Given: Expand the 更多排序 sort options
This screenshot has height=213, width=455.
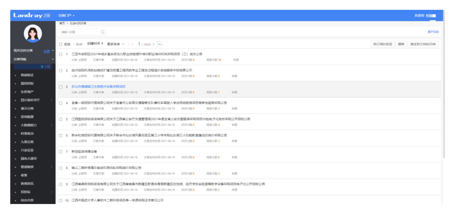Looking at the screenshot, I should (116, 44).
